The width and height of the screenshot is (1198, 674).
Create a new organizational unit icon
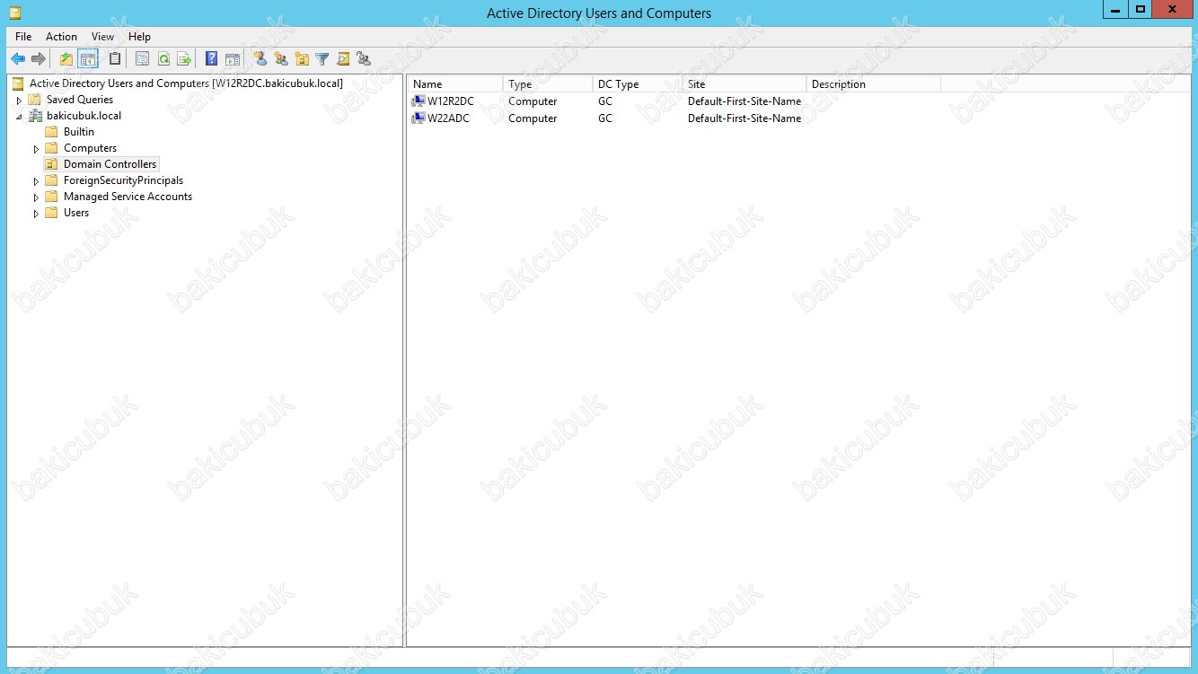click(302, 59)
